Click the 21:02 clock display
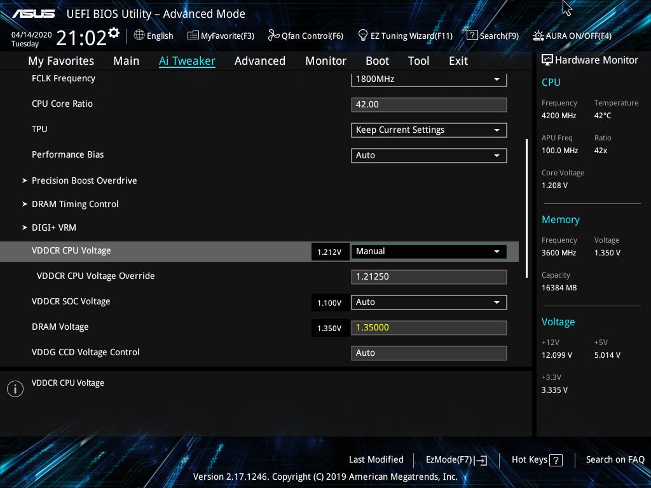This screenshot has height=488, width=651. tap(81, 37)
